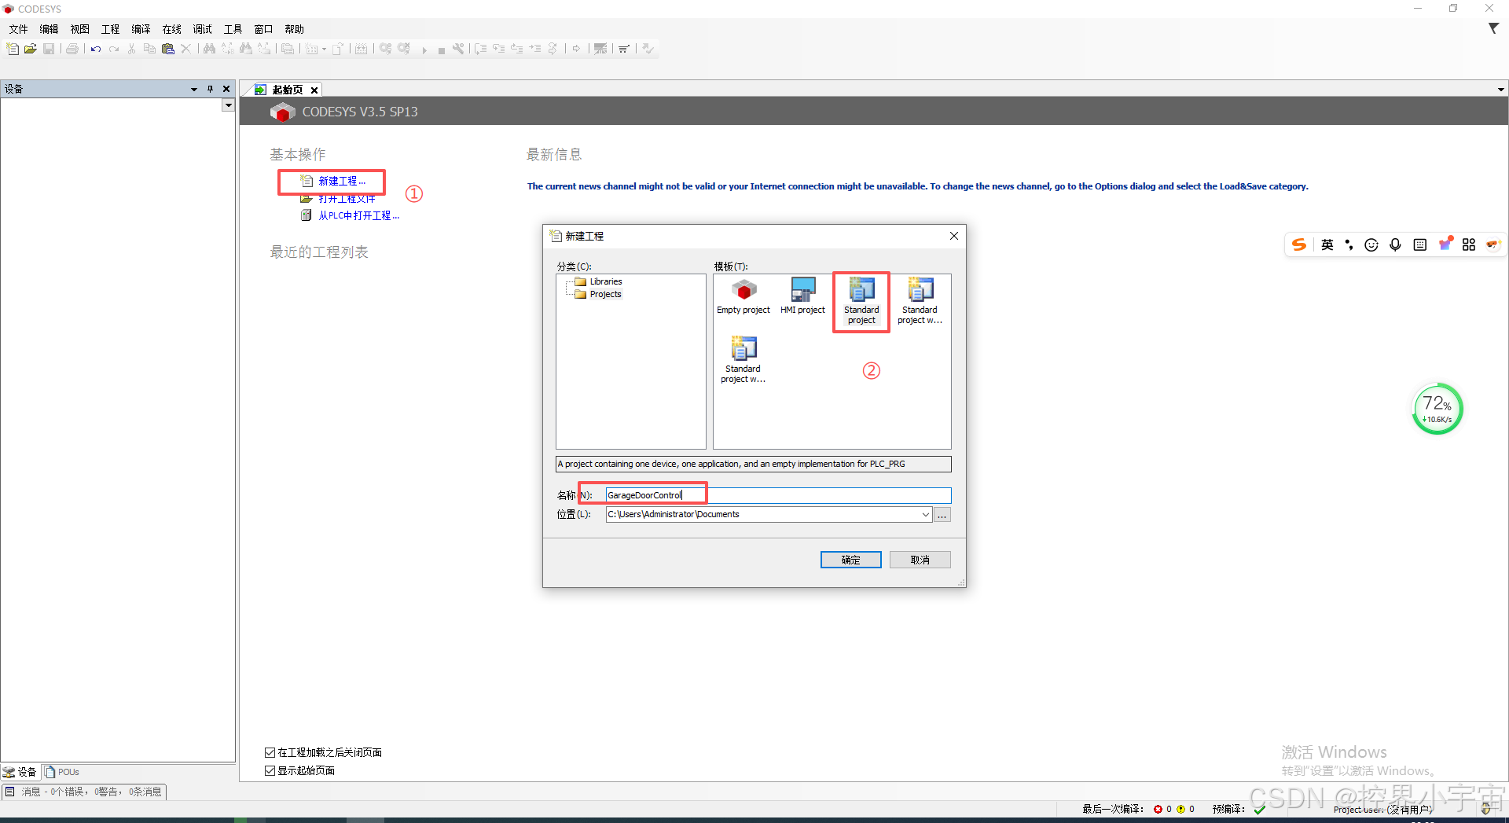Click the 从PLC中打开工程... link
The width and height of the screenshot is (1509, 823).
click(358, 215)
